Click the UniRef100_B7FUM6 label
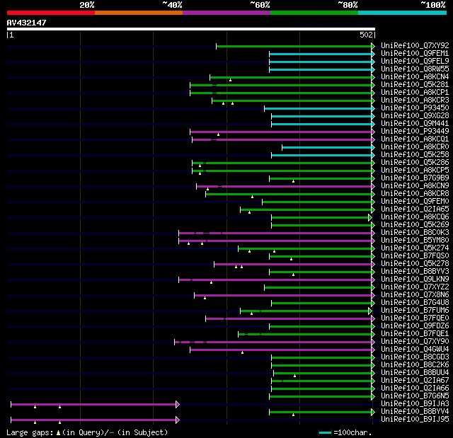 click(415, 311)
